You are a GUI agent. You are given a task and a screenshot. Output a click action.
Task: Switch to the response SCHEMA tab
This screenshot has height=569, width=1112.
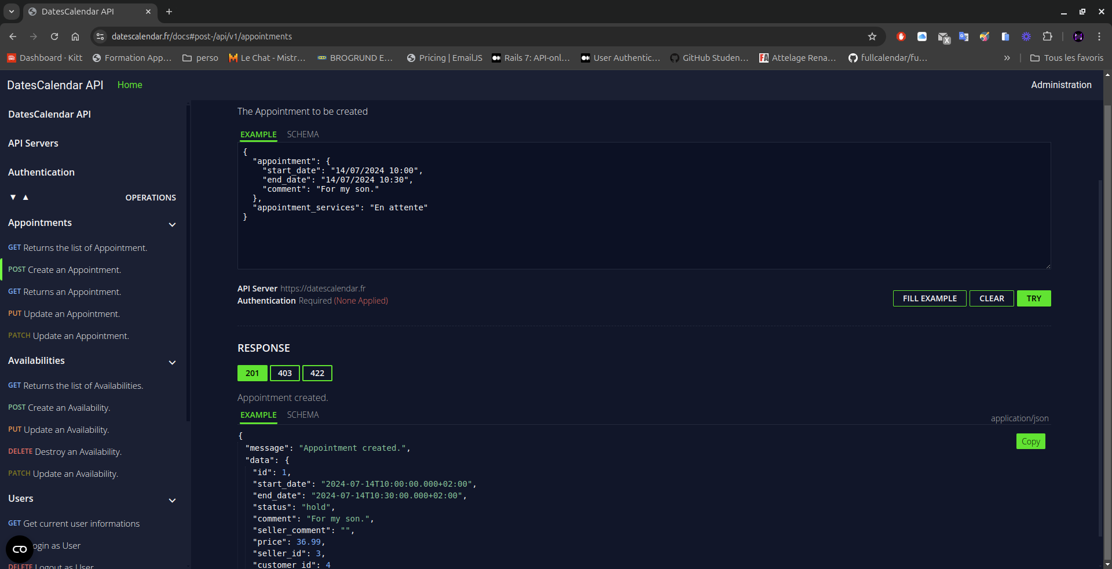[302, 415]
